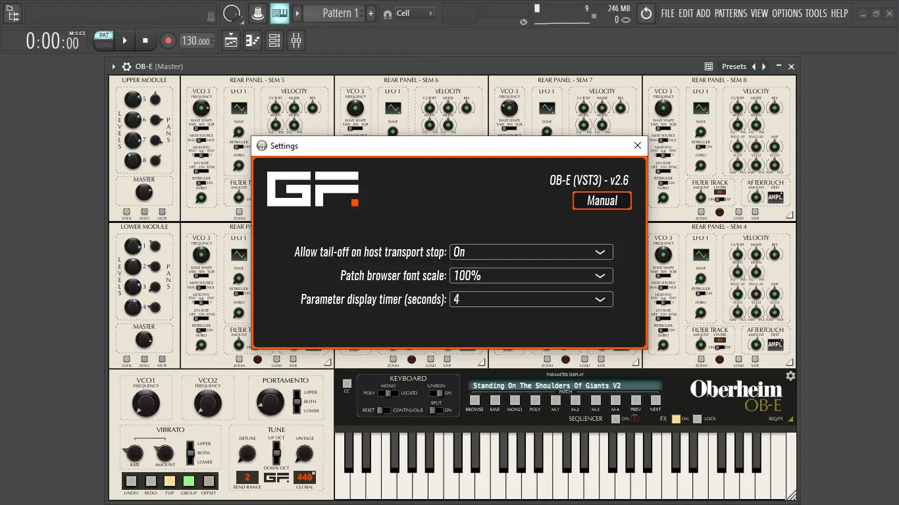This screenshot has height=505, width=899.
Task: Click the REDO pad button
Action: click(151, 481)
